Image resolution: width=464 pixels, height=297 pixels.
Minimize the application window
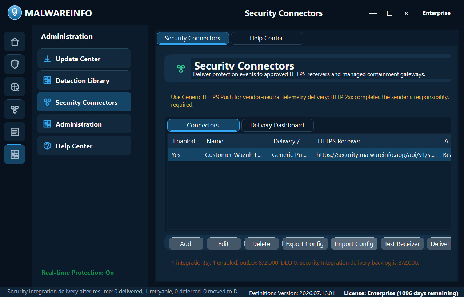click(x=373, y=13)
